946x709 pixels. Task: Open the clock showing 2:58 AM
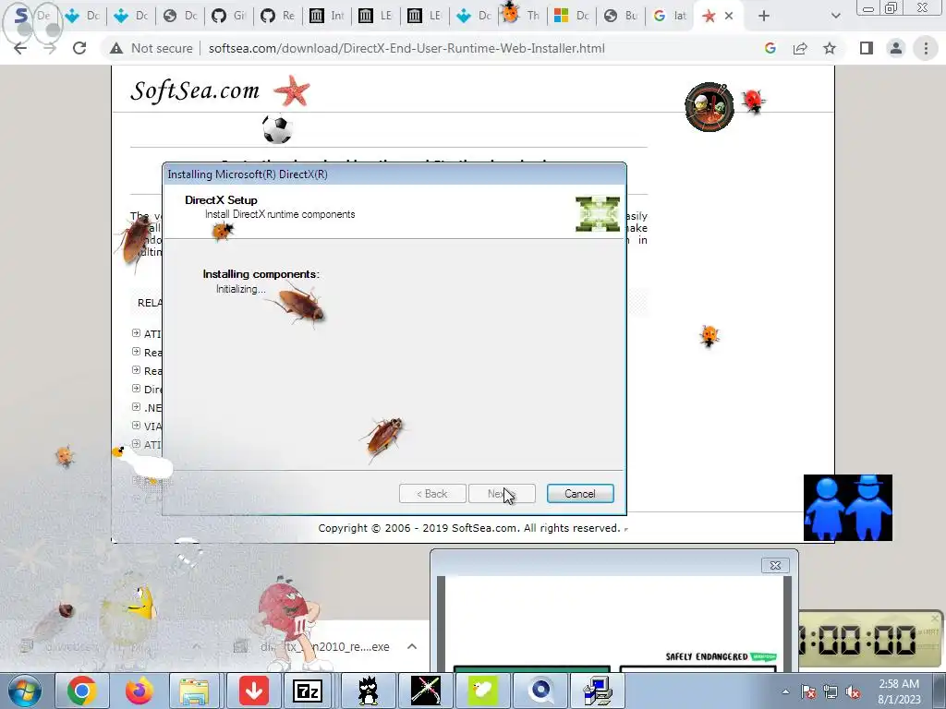pos(899,691)
